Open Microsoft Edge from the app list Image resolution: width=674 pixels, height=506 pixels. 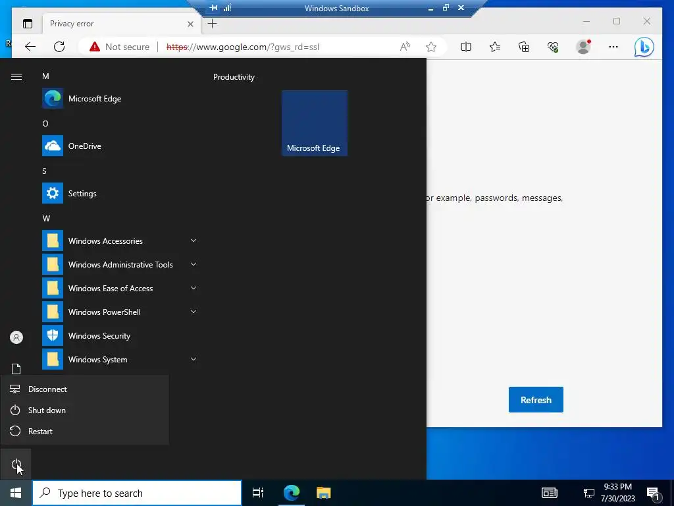[x=120, y=99]
